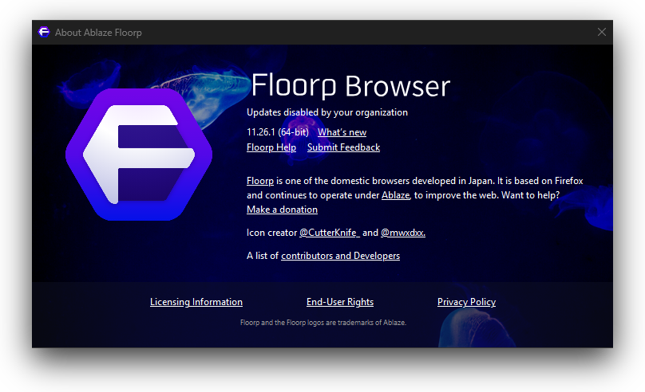Image resolution: width=645 pixels, height=392 pixels.
Task: Open the What's new link
Action: tap(342, 132)
